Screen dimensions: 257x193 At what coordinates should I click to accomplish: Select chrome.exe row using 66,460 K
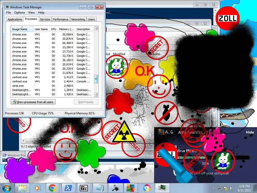pyautogui.click(x=52, y=43)
